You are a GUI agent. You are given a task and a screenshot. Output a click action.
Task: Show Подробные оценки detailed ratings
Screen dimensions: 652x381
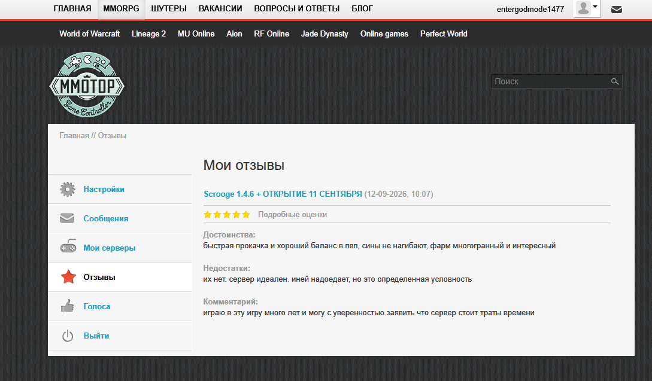point(292,214)
